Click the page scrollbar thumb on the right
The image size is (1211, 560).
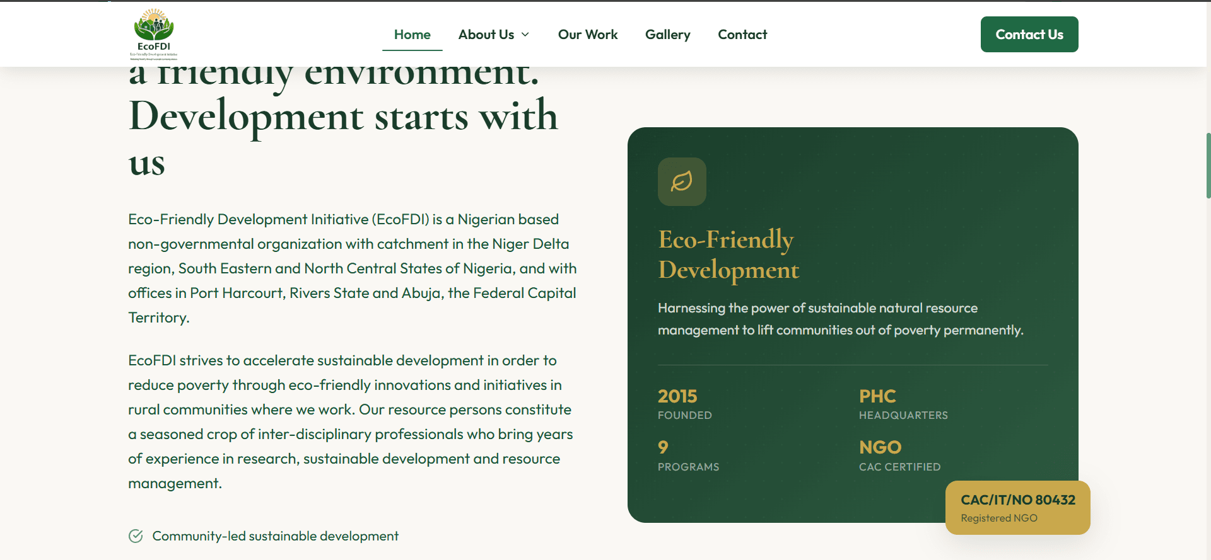pos(1208,166)
